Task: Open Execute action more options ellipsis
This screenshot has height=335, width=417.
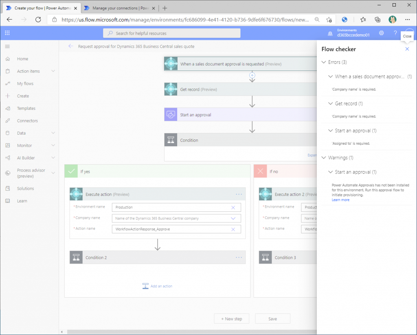Action: pyautogui.click(x=239, y=194)
